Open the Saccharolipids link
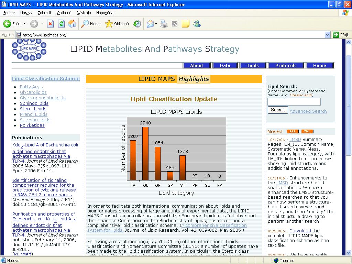This screenshot has height=264, width=352. 35,120
